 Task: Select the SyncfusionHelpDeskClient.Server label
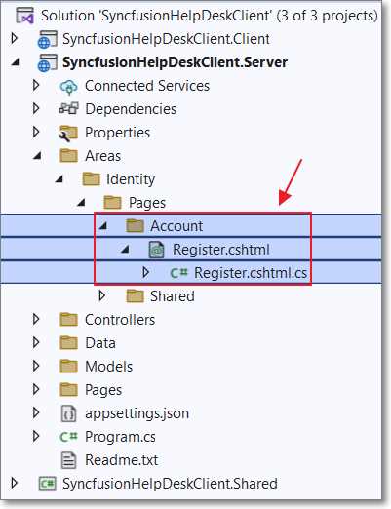coord(175,62)
